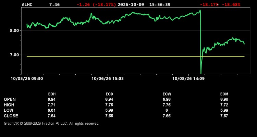
Task: Click the OPEN row label
Action: tap(10, 99)
